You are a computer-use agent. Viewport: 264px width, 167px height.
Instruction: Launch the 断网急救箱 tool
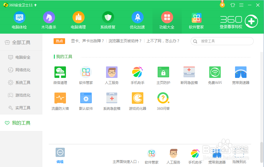click(189, 75)
